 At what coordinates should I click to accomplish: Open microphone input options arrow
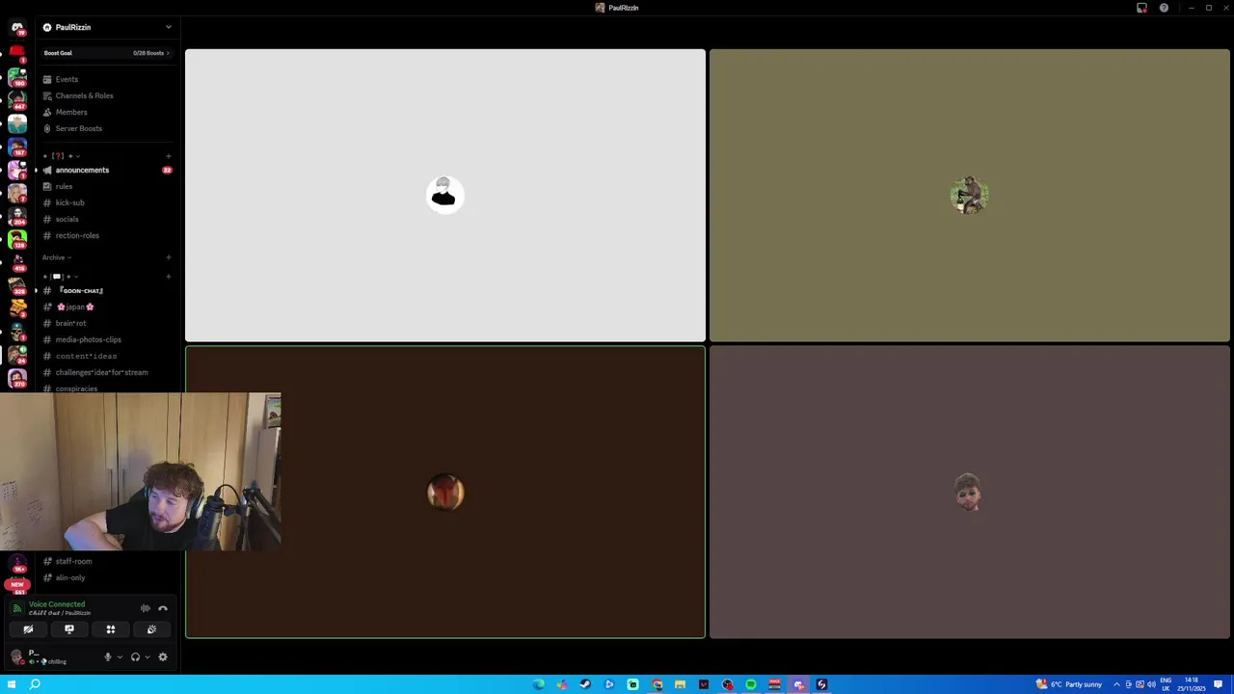tap(120, 657)
